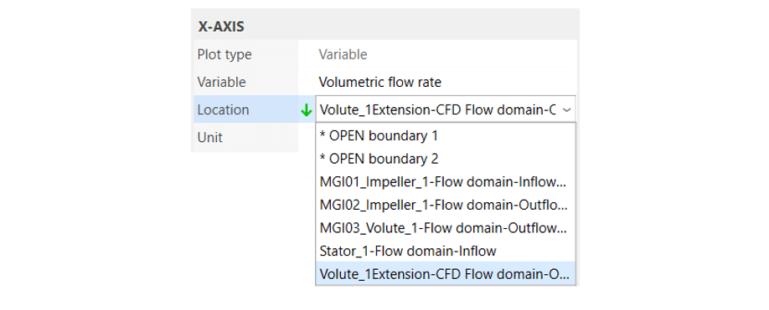This screenshot has width=769, height=310.
Task: Select the Plot type property label
Action: pos(225,54)
